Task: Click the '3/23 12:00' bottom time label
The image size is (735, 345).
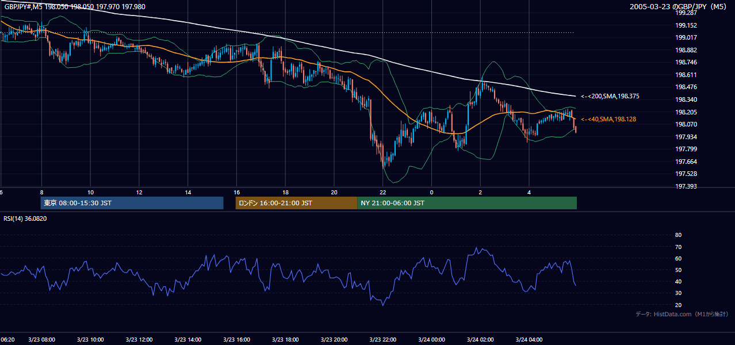Action: pos(139,339)
